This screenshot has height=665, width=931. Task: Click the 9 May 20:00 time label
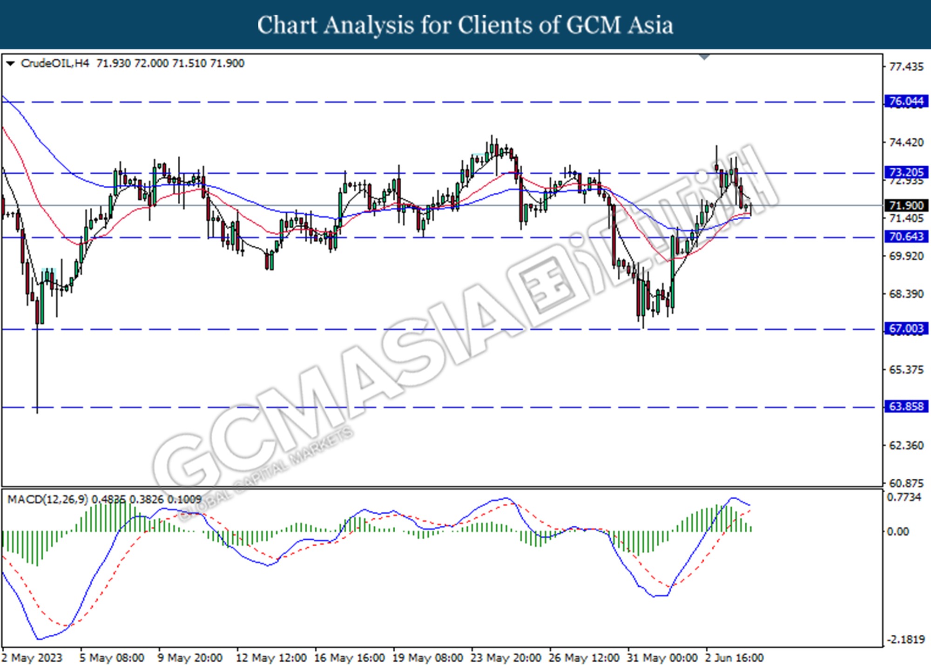click(190, 658)
